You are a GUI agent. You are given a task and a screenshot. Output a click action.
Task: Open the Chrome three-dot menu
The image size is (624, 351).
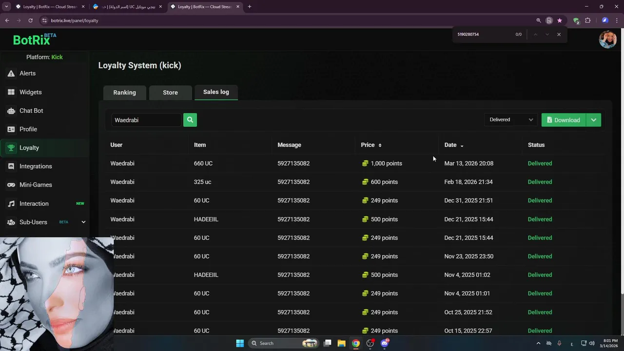617,20
